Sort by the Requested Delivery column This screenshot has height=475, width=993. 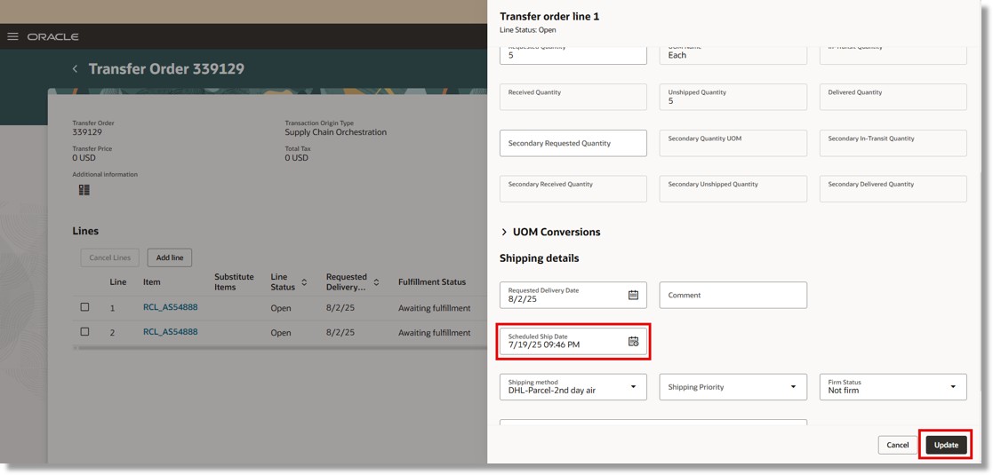tap(376, 282)
